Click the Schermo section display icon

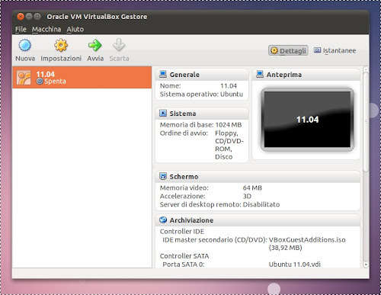pyautogui.click(x=163, y=176)
